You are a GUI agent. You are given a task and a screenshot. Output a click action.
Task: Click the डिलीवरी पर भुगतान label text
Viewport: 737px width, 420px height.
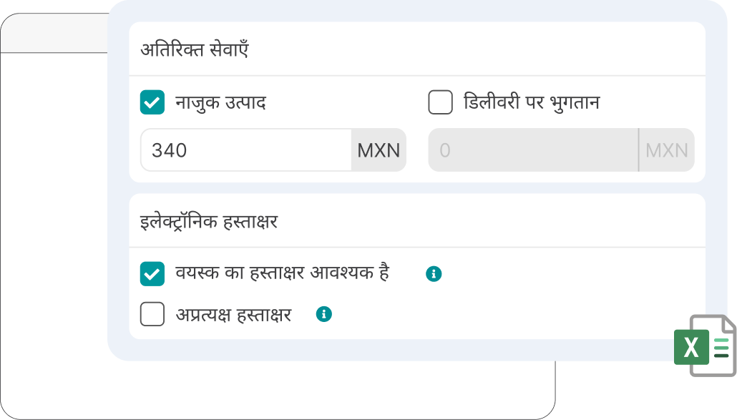(x=532, y=102)
